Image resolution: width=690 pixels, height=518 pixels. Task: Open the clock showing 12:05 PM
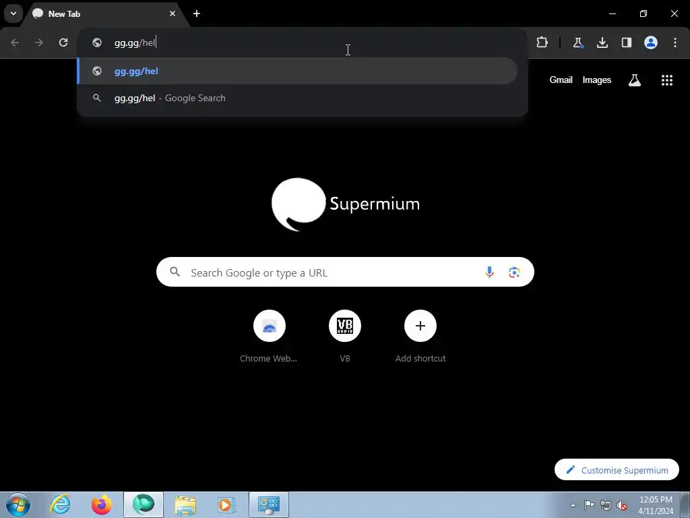click(656, 505)
